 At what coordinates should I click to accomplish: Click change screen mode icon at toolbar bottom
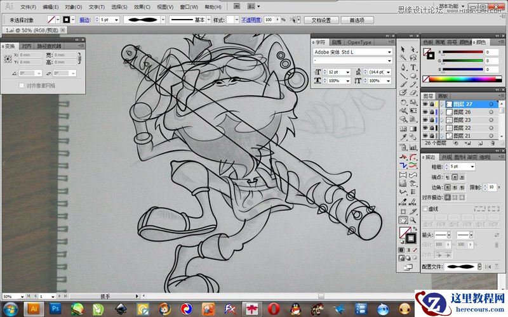(x=408, y=267)
